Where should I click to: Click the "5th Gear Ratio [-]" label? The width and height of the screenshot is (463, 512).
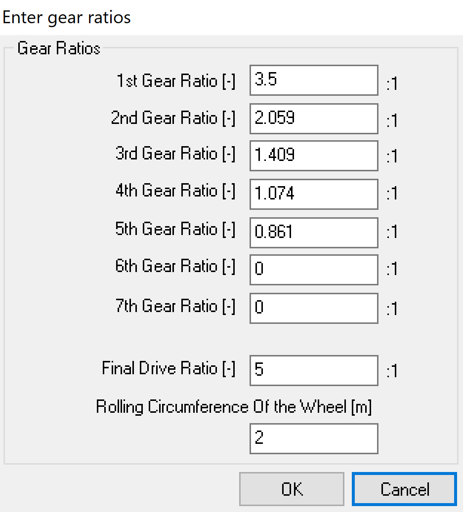[x=175, y=230]
